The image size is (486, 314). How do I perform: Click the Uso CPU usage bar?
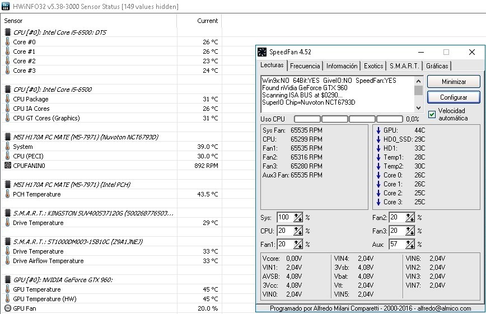click(348, 119)
